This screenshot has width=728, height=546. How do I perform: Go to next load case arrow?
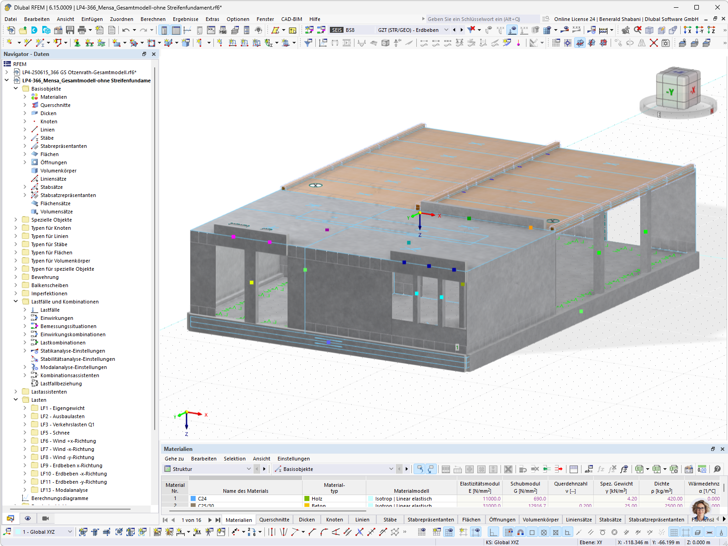[461, 30]
